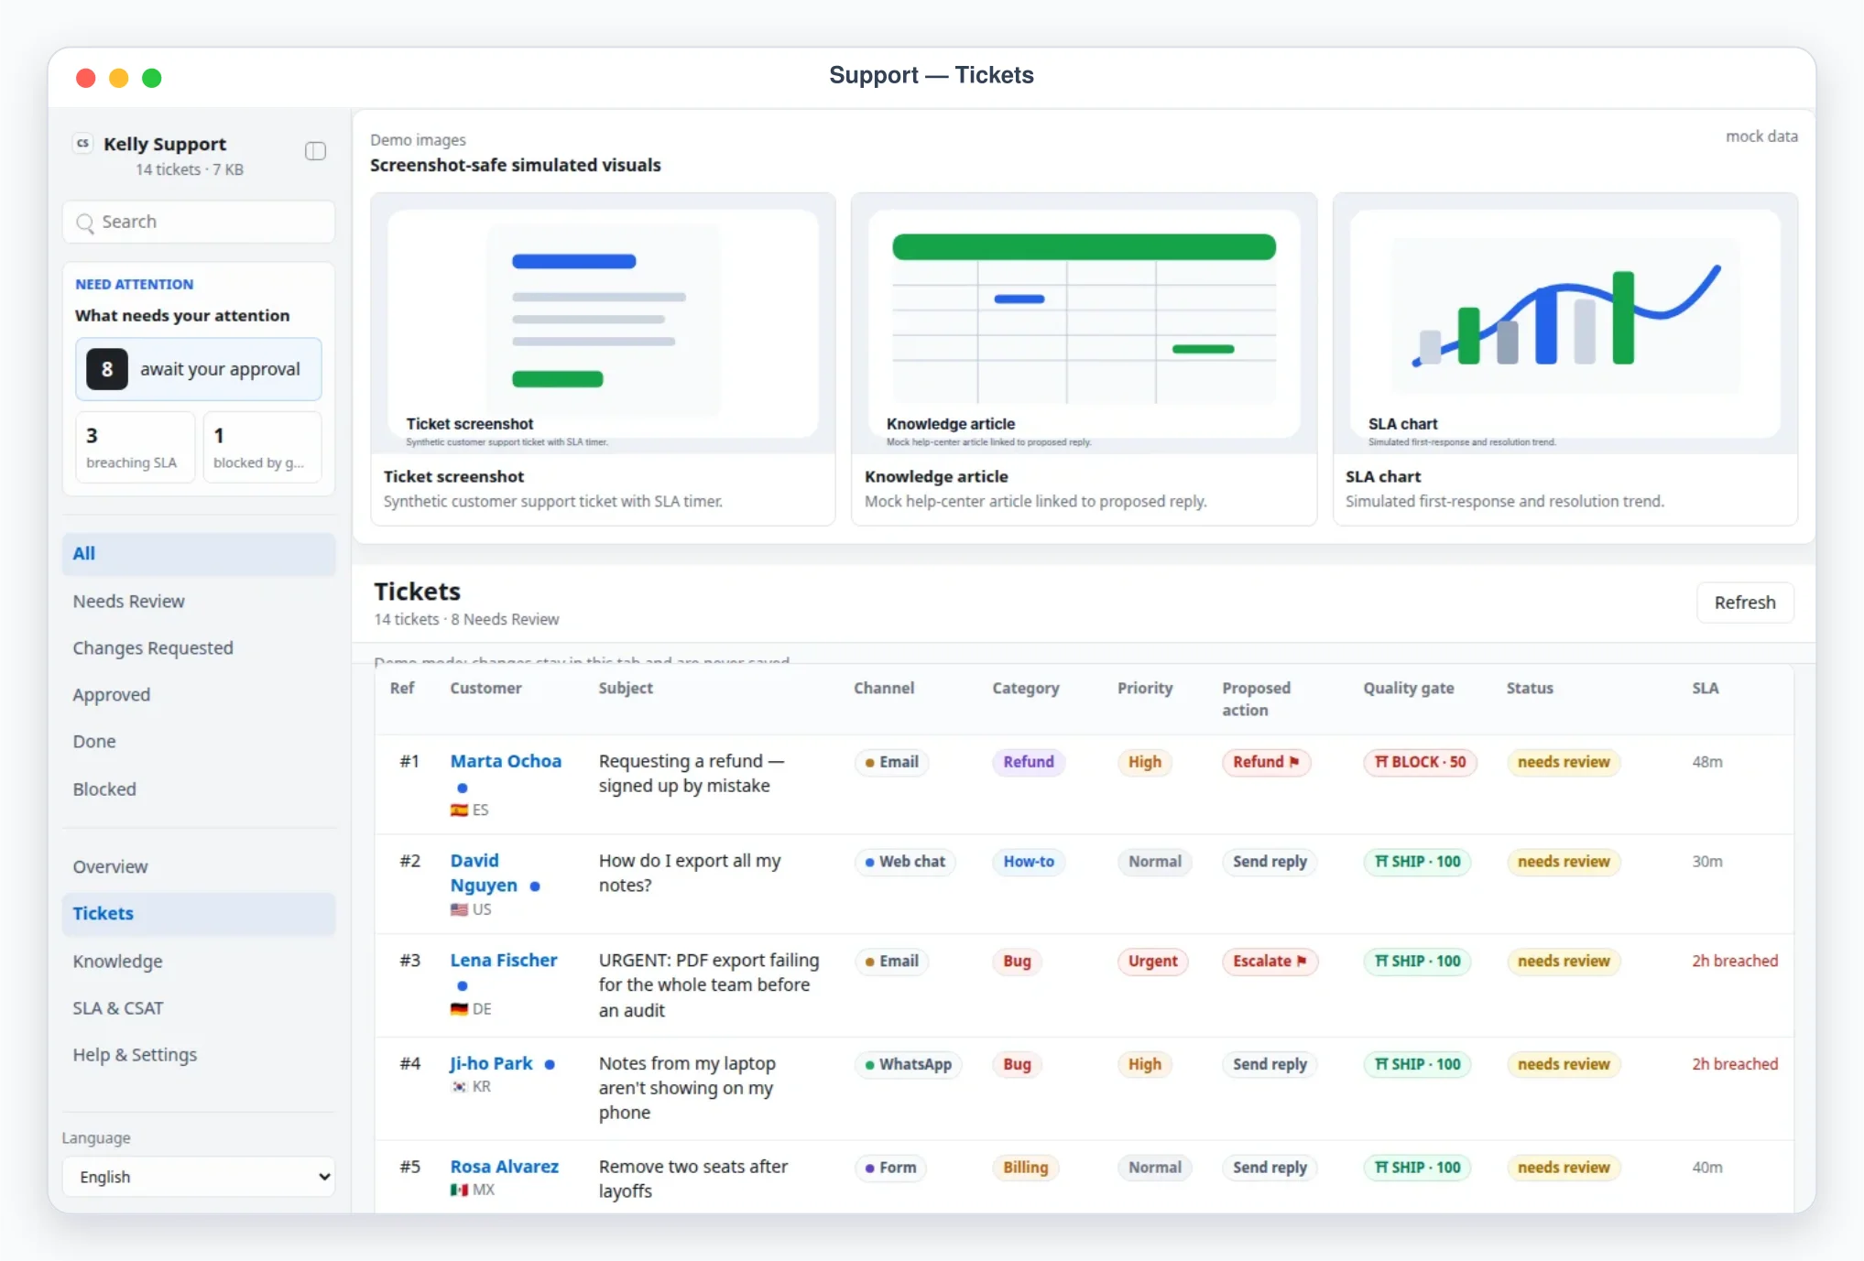Click the Escalate flag badge on ticket #3

[x=1270, y=961]
